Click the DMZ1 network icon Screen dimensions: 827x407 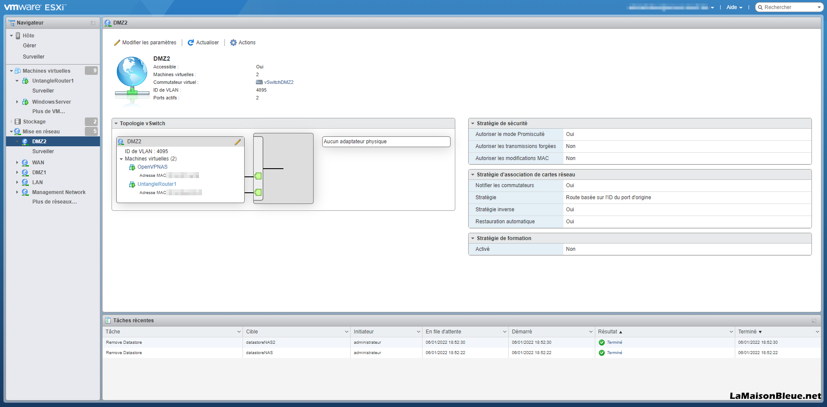pyautogui.click(x=25, y=173)
